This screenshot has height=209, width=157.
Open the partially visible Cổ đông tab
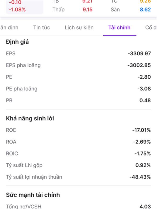(151, 28)
